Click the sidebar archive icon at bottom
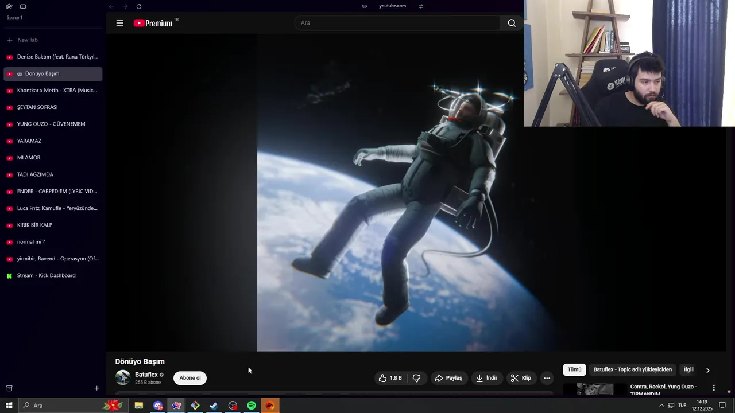735x413 pixels. click(9, 388)
